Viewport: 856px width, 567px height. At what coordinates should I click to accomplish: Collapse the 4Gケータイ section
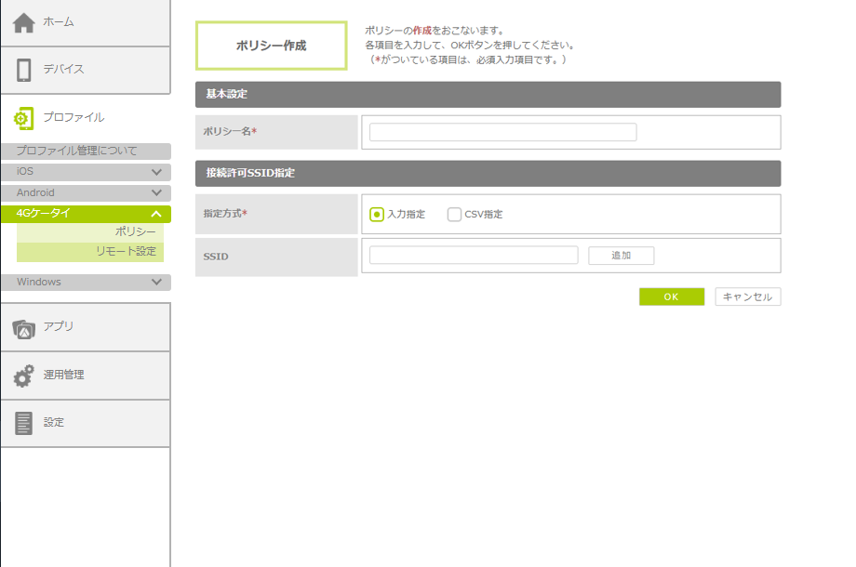click(x=156, y=214)
